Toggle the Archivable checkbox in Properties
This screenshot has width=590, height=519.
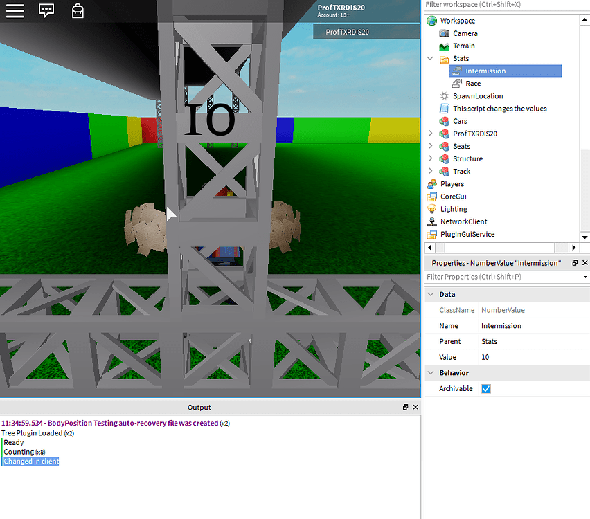click(485, 388)
